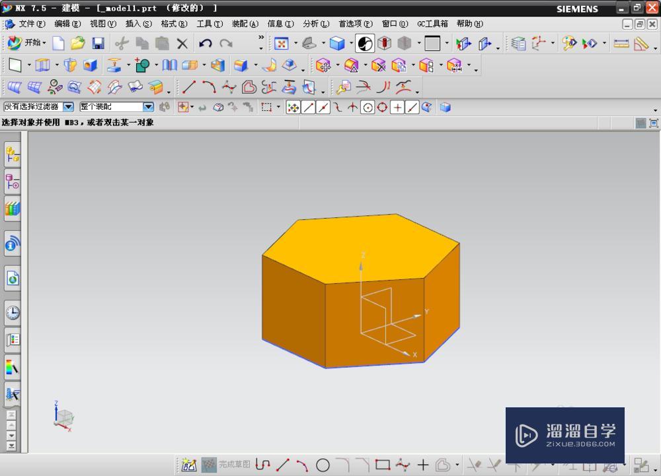Expand the background color square dropdown arrow

pyautogui.click(x=447, y=44)
